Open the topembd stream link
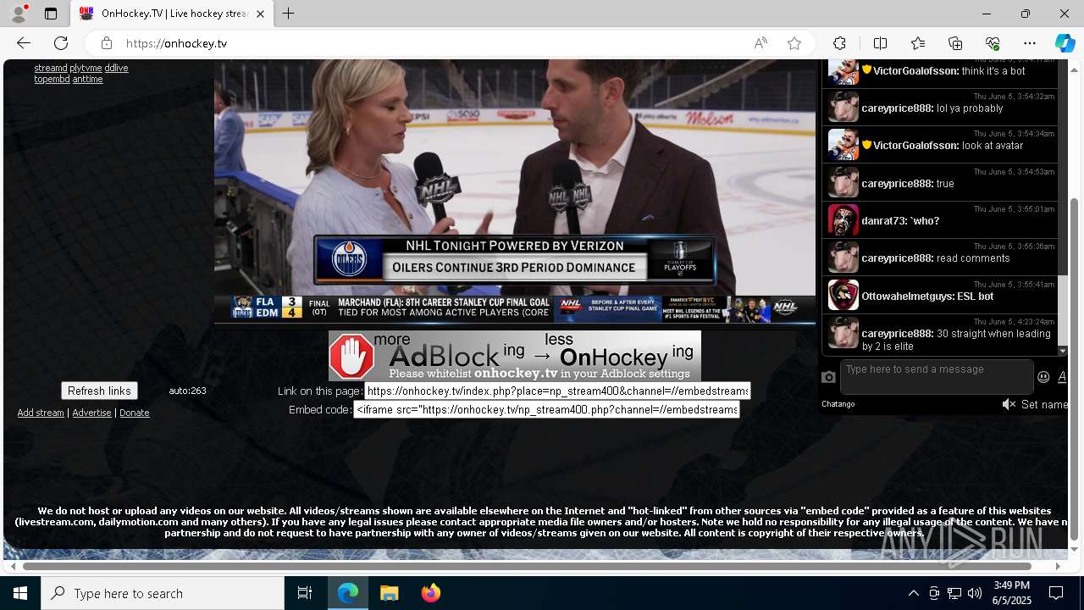 click(52, 79)
